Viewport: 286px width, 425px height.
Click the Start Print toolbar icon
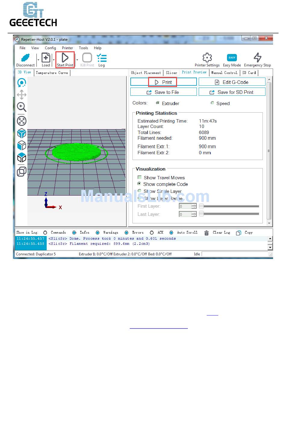pyautogui.click(x=65, y=58)
